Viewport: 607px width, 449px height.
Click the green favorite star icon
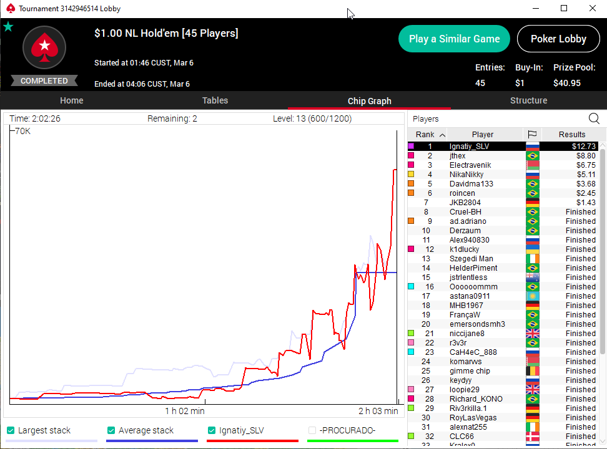(8, 27)
